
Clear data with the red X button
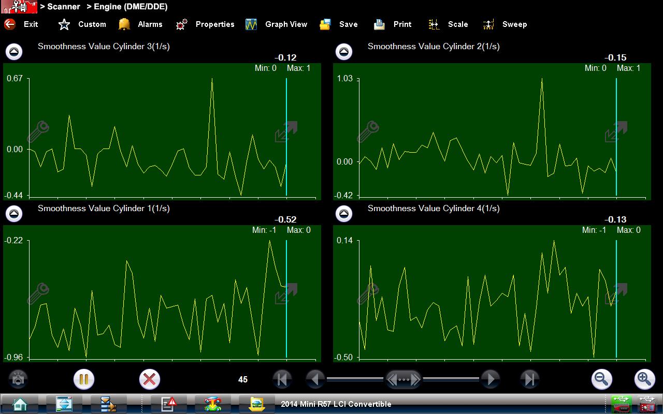[149, 379]
